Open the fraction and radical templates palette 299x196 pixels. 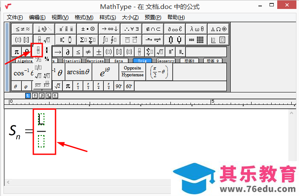[x=44, y=40]
